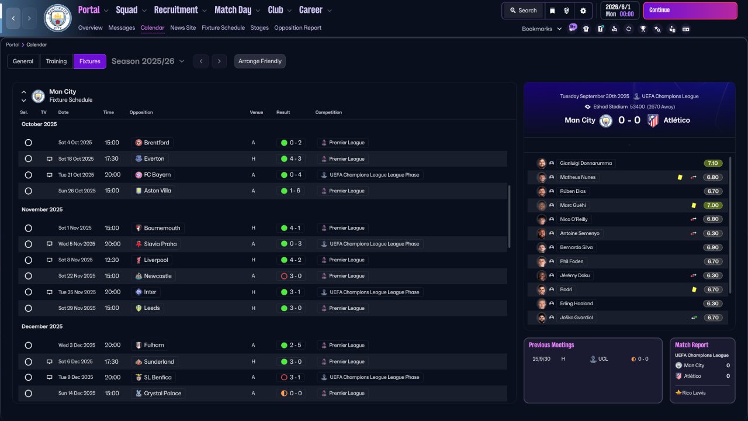Click the TV icon for the Inter fixture

(x=50, y=292)
